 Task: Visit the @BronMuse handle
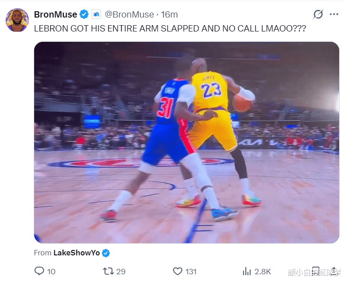pos(129,14)
